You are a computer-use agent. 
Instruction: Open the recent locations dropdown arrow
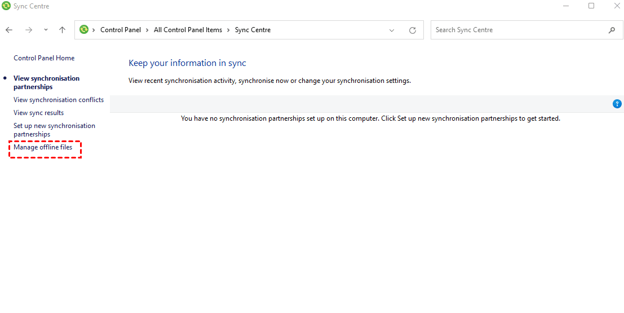point(46,30)
